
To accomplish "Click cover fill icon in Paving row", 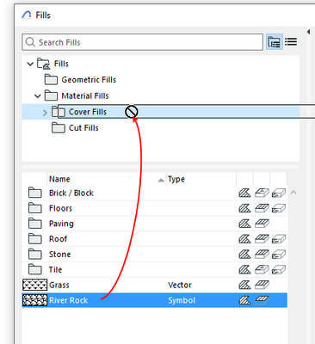I will (262, 224).
